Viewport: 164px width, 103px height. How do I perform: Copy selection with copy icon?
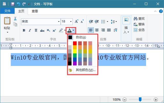(x=15, y=24)
